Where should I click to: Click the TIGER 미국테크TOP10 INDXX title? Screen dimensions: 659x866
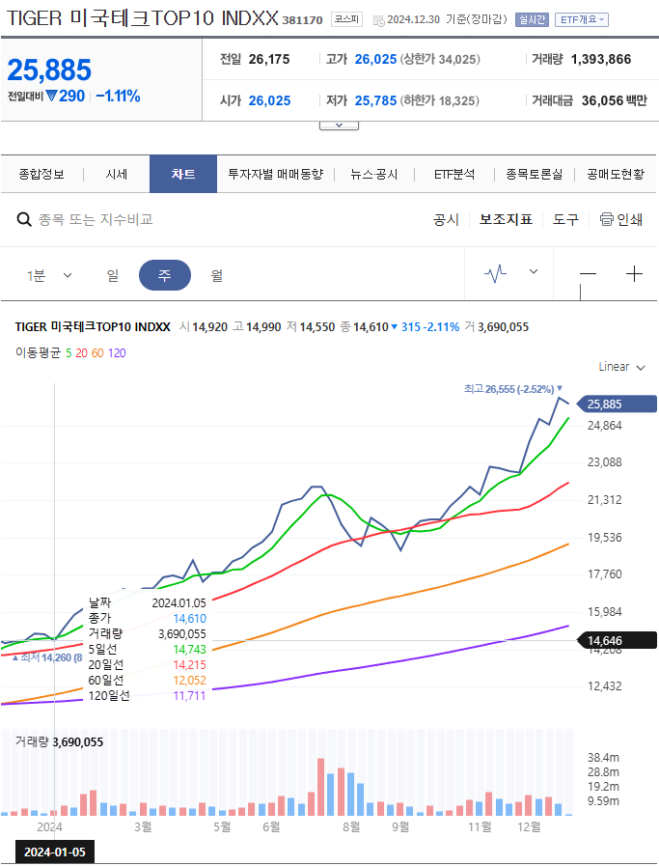pos(143,18)
